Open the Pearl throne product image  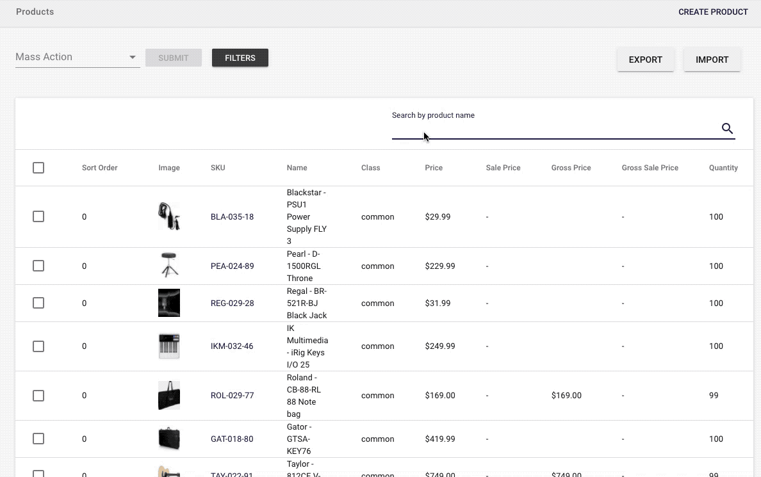(x=169, y=266)
